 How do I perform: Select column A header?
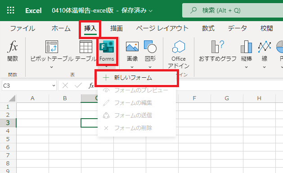click(32, 98)
